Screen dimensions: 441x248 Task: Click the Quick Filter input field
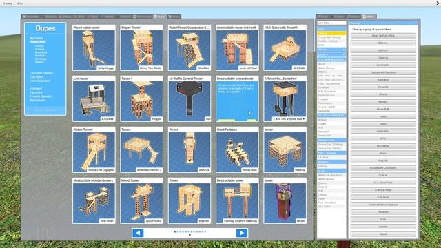331,23
